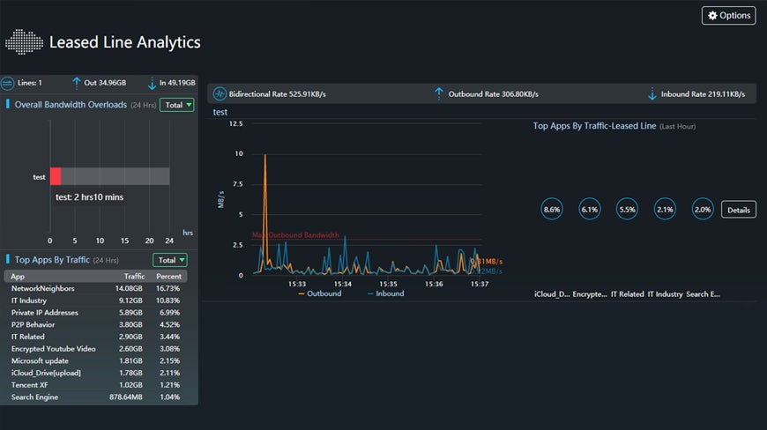Sort by the Percent column header
Viewport: 767px width, 430px height.
(168, 276)
